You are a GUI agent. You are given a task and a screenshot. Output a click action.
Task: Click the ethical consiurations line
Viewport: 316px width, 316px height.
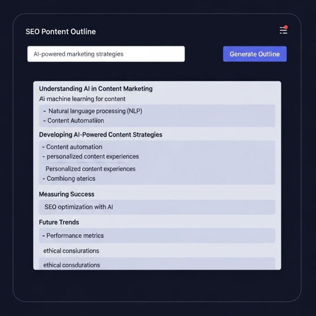71,251
